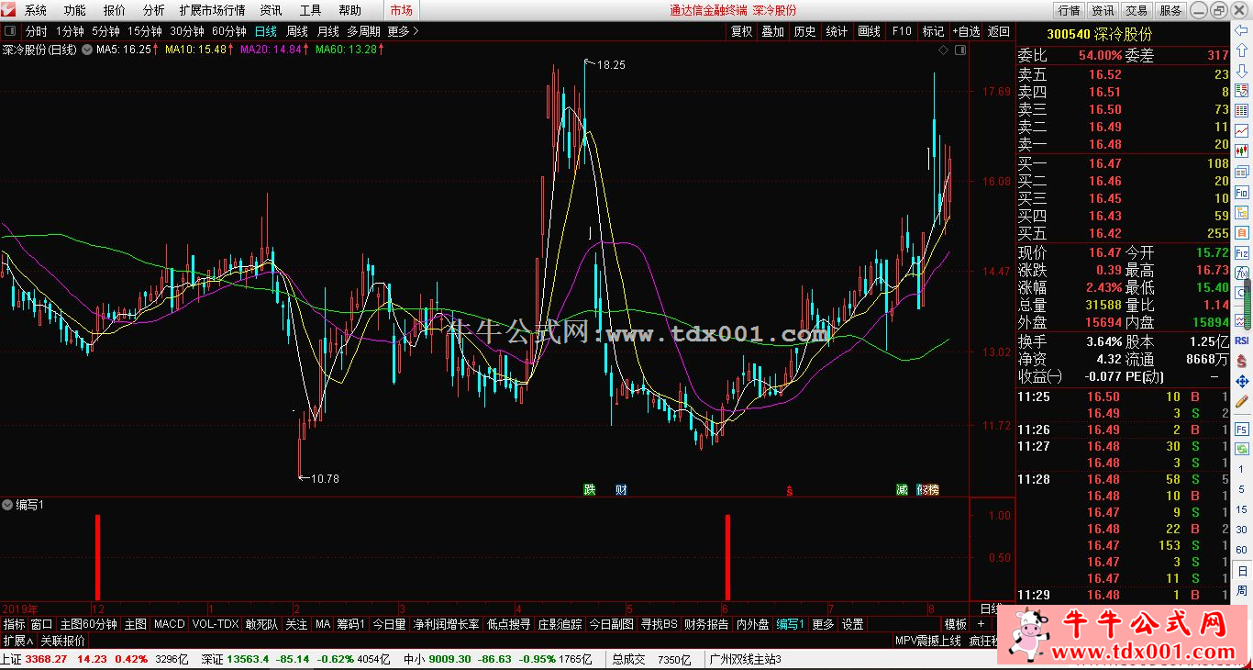
Task: Select the 编写1 tab at the bottom
Action: (791, 624)
